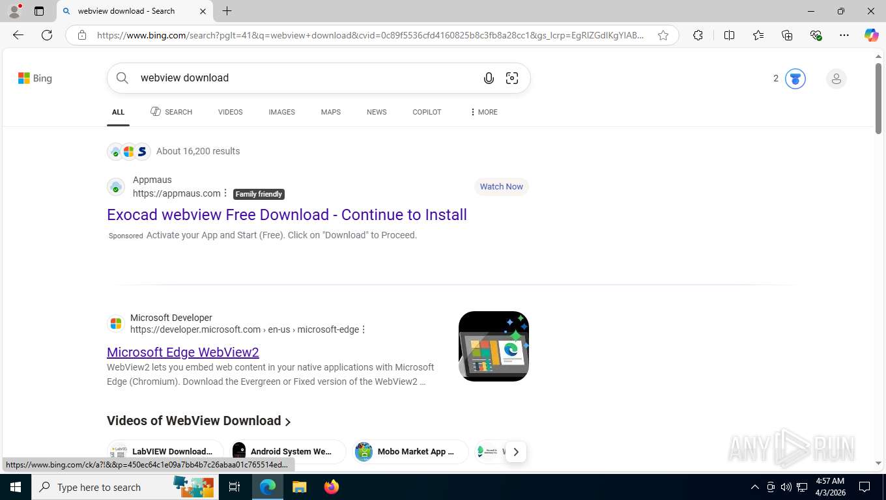This screenshot has width=886, height=500.
Task: Open a new tab with the plus button
Action: [227, 11]
